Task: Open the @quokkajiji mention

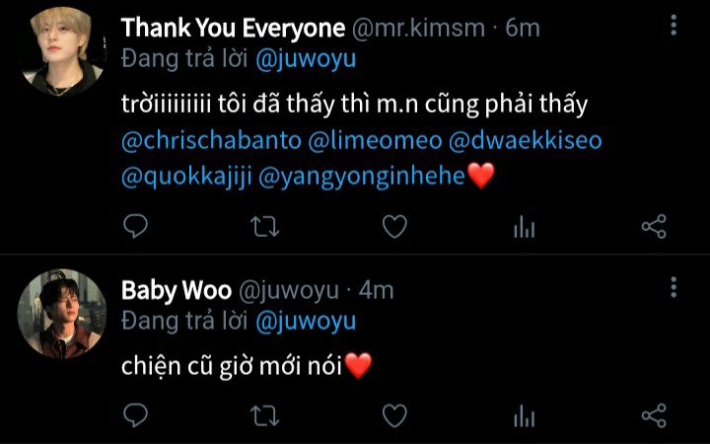Action: click(186, 177)
